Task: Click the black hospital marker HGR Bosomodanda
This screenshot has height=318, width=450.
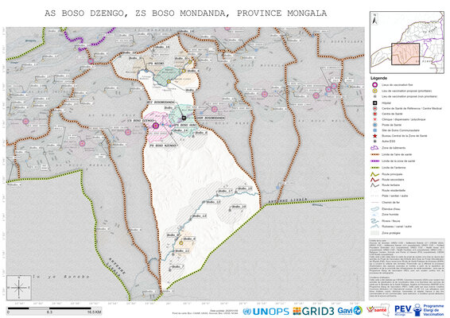Action: click(x=184, y=118)
